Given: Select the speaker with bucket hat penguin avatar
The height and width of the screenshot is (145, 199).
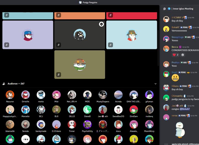Looking at the screenshot, I should click(132, 35).
